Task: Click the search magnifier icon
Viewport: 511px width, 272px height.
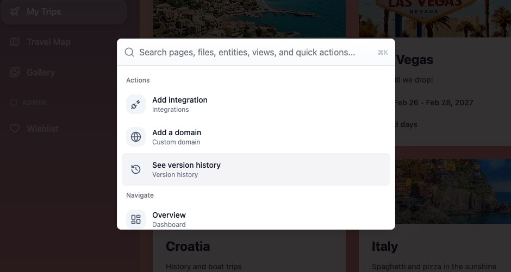Action: (x=129, y=52)
